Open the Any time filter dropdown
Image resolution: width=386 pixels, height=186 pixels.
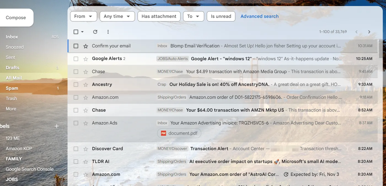[x=117, y=16]
